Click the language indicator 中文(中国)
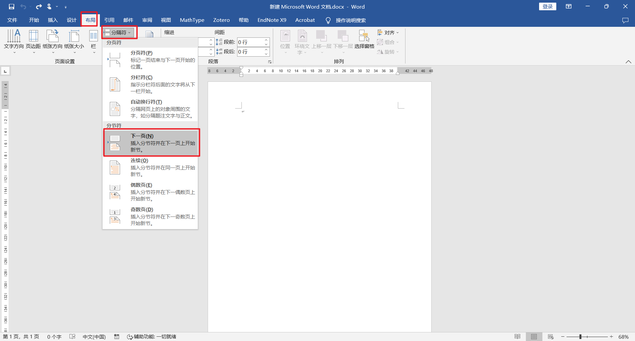 [x=94, y=337]
